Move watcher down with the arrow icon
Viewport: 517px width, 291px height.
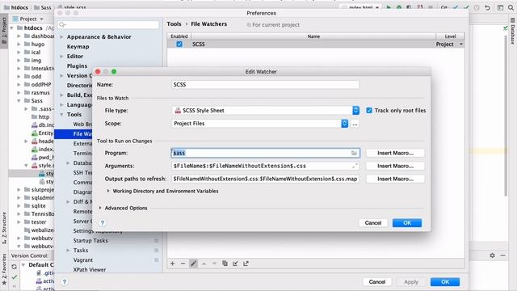[x=214, y=264]
